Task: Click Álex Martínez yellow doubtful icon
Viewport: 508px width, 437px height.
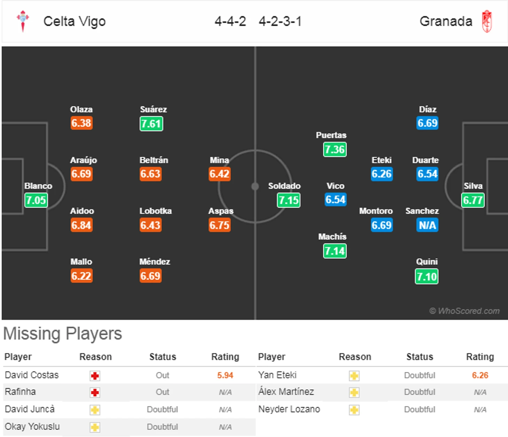Action: [x=354, y=393]
